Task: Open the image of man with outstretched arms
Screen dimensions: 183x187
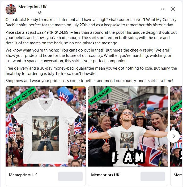Action: 128,126
